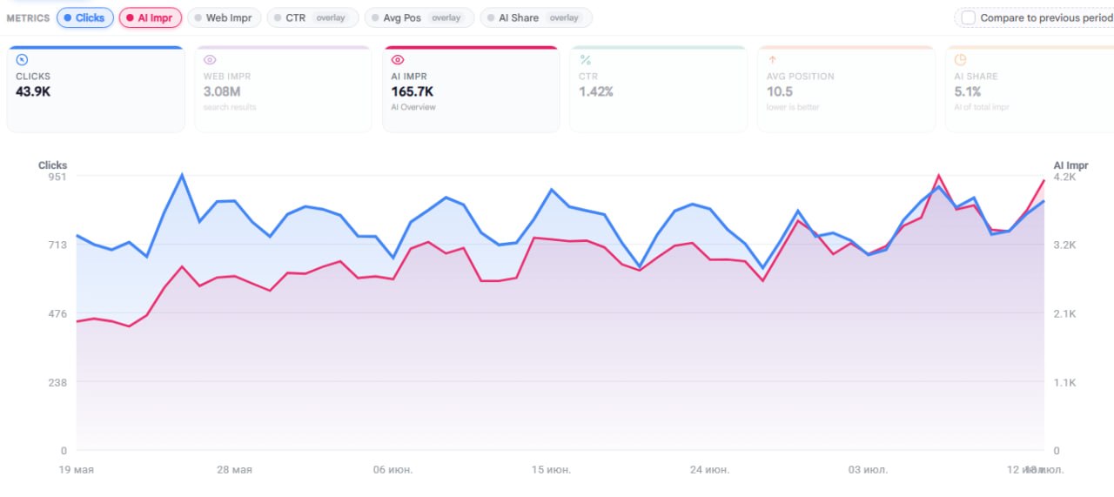Click the AI Share pie chart icon
The image size is (1114, 497).
pyautogui.click(x=961, y=60)
